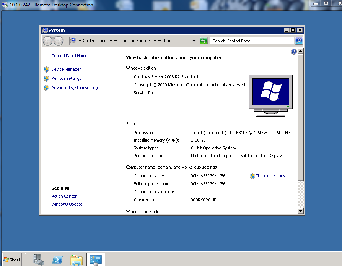Expand the dropdown arrow before Control Panel
The width and height of the screenshot is (342, 266).
pos(80,41)
